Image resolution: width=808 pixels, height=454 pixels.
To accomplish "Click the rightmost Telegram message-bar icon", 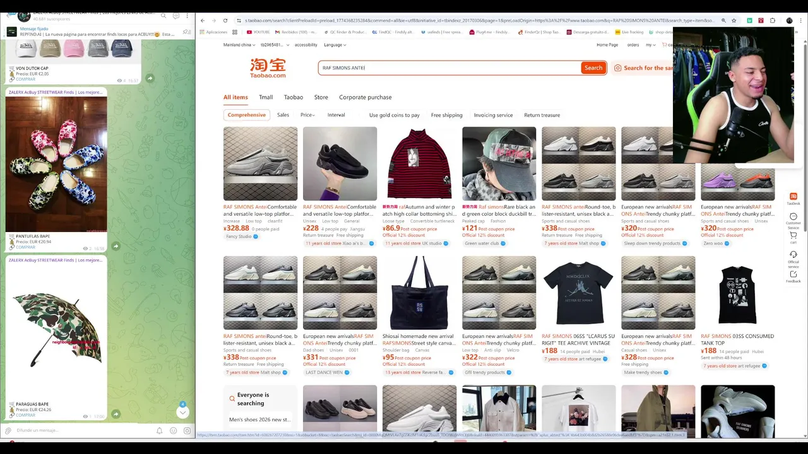I will [187, 431].
